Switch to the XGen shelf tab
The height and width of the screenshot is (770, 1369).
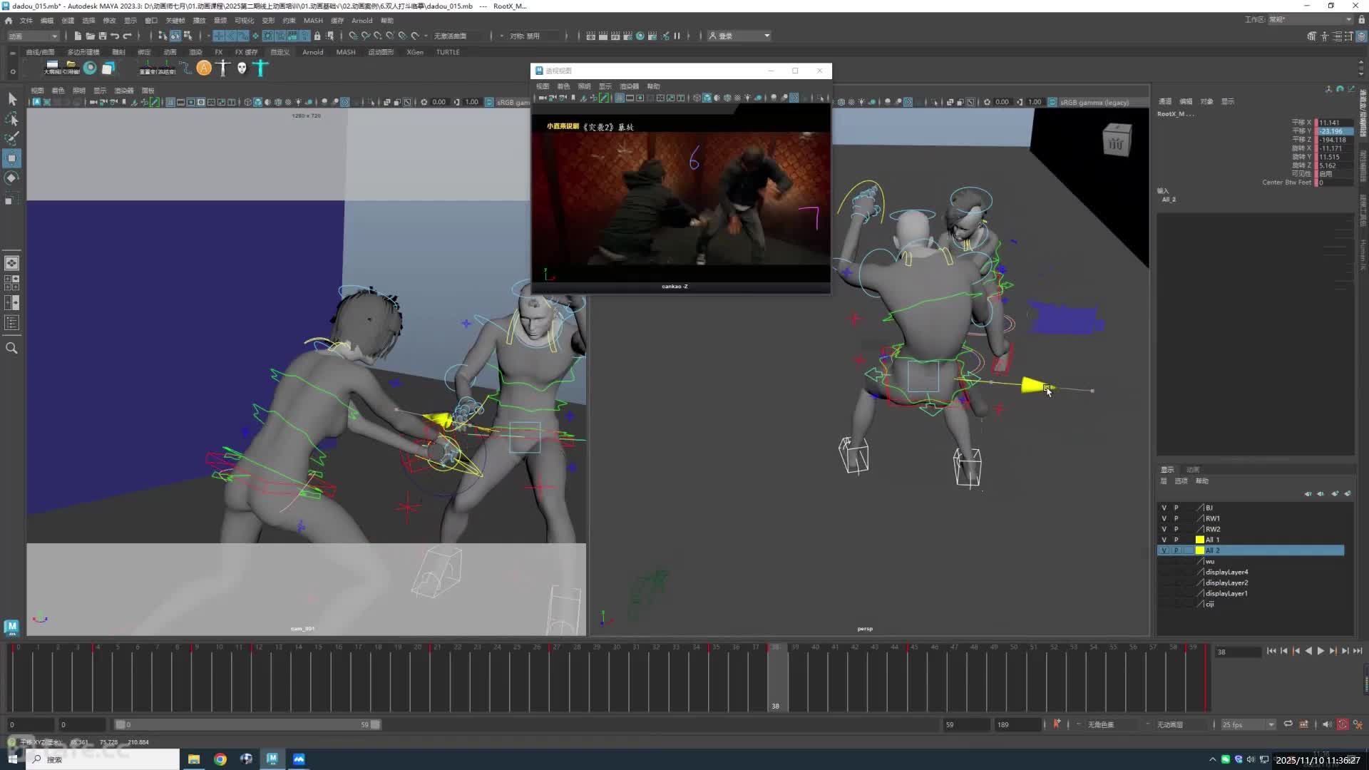coord(415,52)
